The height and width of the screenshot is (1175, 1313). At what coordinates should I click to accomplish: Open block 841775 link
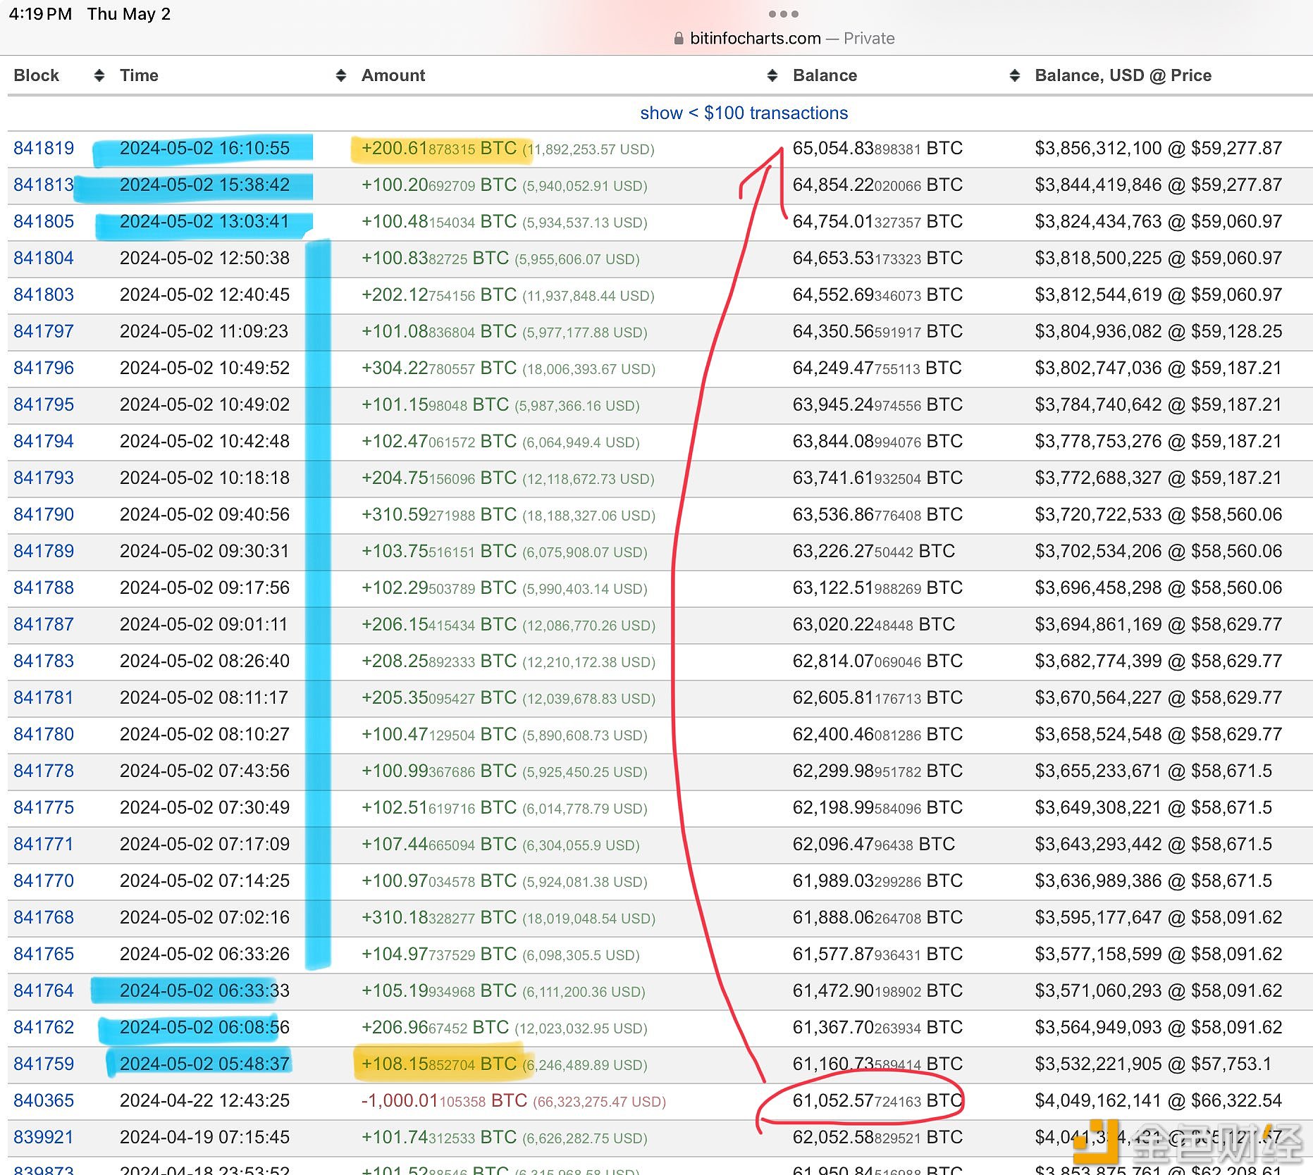point(44,807)
